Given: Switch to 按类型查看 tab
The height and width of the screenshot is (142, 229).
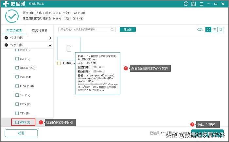Looking at the screenshot, I should pyautogui.click(x=14, y=30).
